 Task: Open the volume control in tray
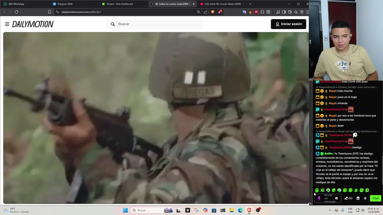[x=362, y=210]
